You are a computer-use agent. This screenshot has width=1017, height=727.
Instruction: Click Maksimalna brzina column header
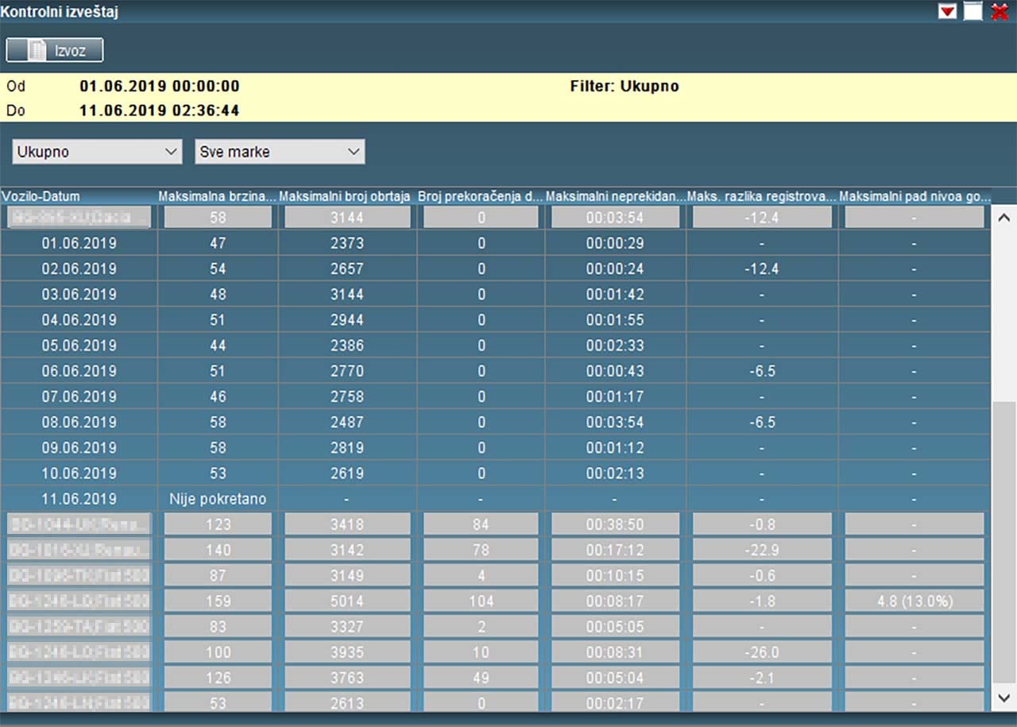pyautogui.click(x=217, y=196)
